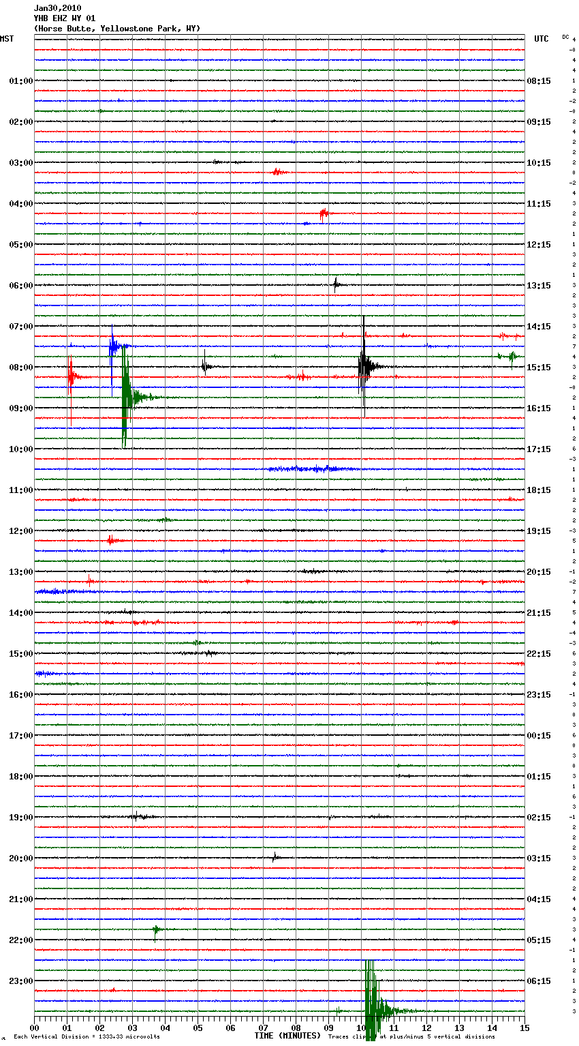Click the 01:00 MST time label
Image resolution: width=579 pixels, height=1046 pixels.
(20, 81)
